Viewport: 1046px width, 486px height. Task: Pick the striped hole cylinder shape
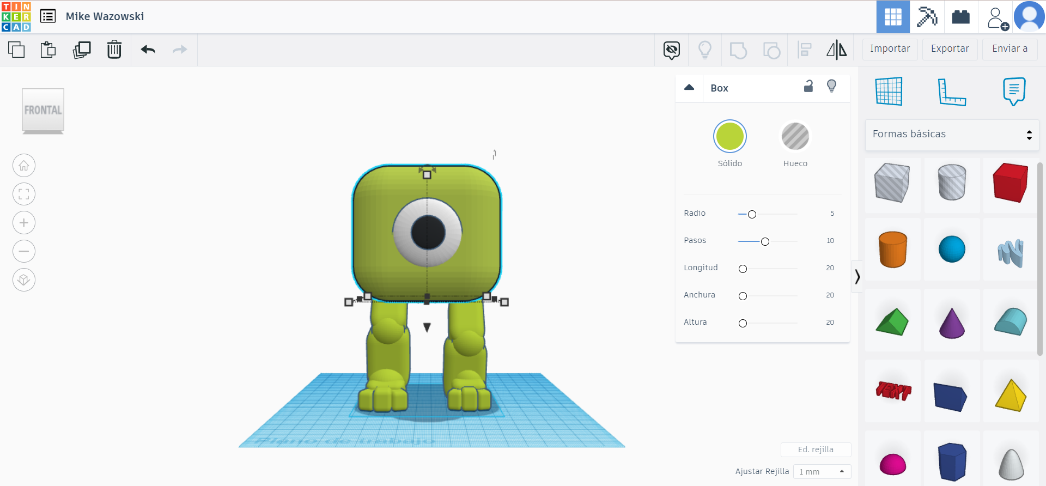(x=952, y=184)
